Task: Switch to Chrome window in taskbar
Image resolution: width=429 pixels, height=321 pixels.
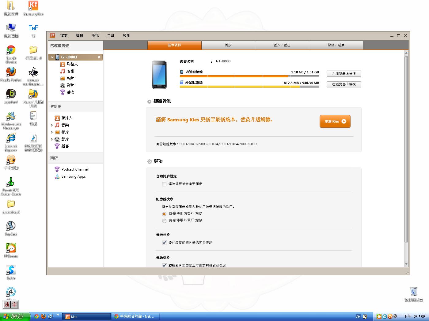Action: tap(135, 316)
